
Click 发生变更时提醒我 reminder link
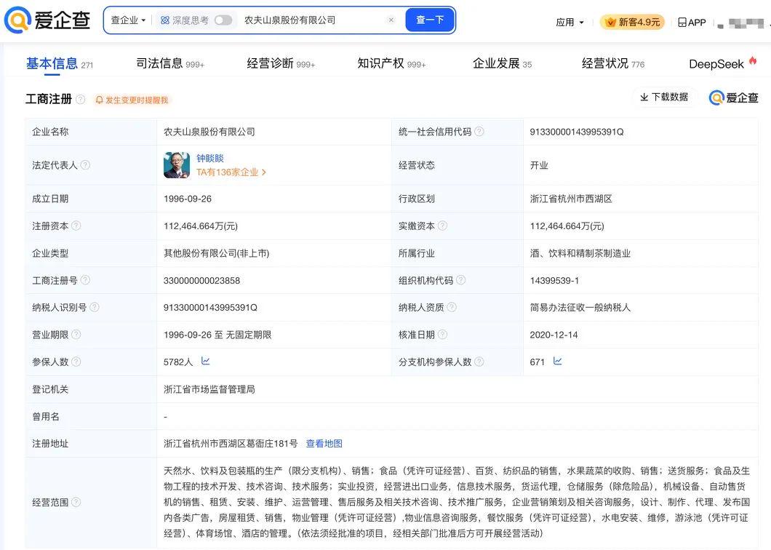click(x=132, y=100)
